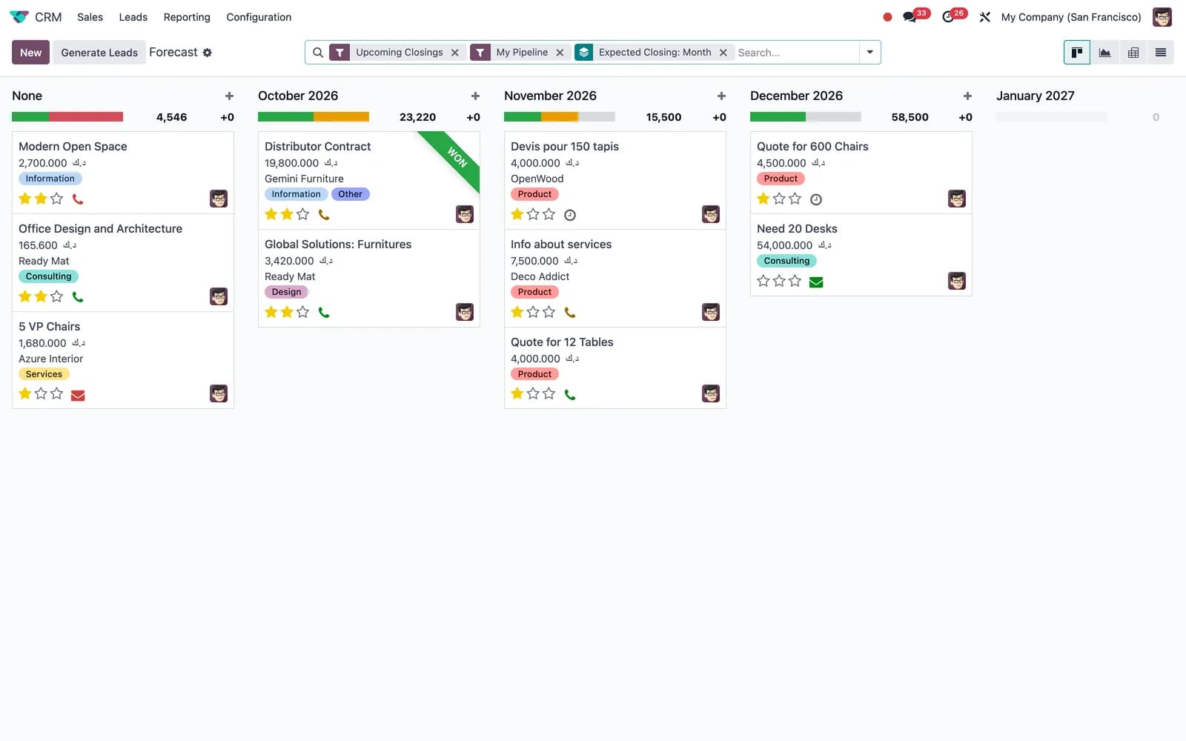This screenshot has width=1186, height=741.
Task: Remove the Upcoming Closings filter
Action: coord(455,53)
